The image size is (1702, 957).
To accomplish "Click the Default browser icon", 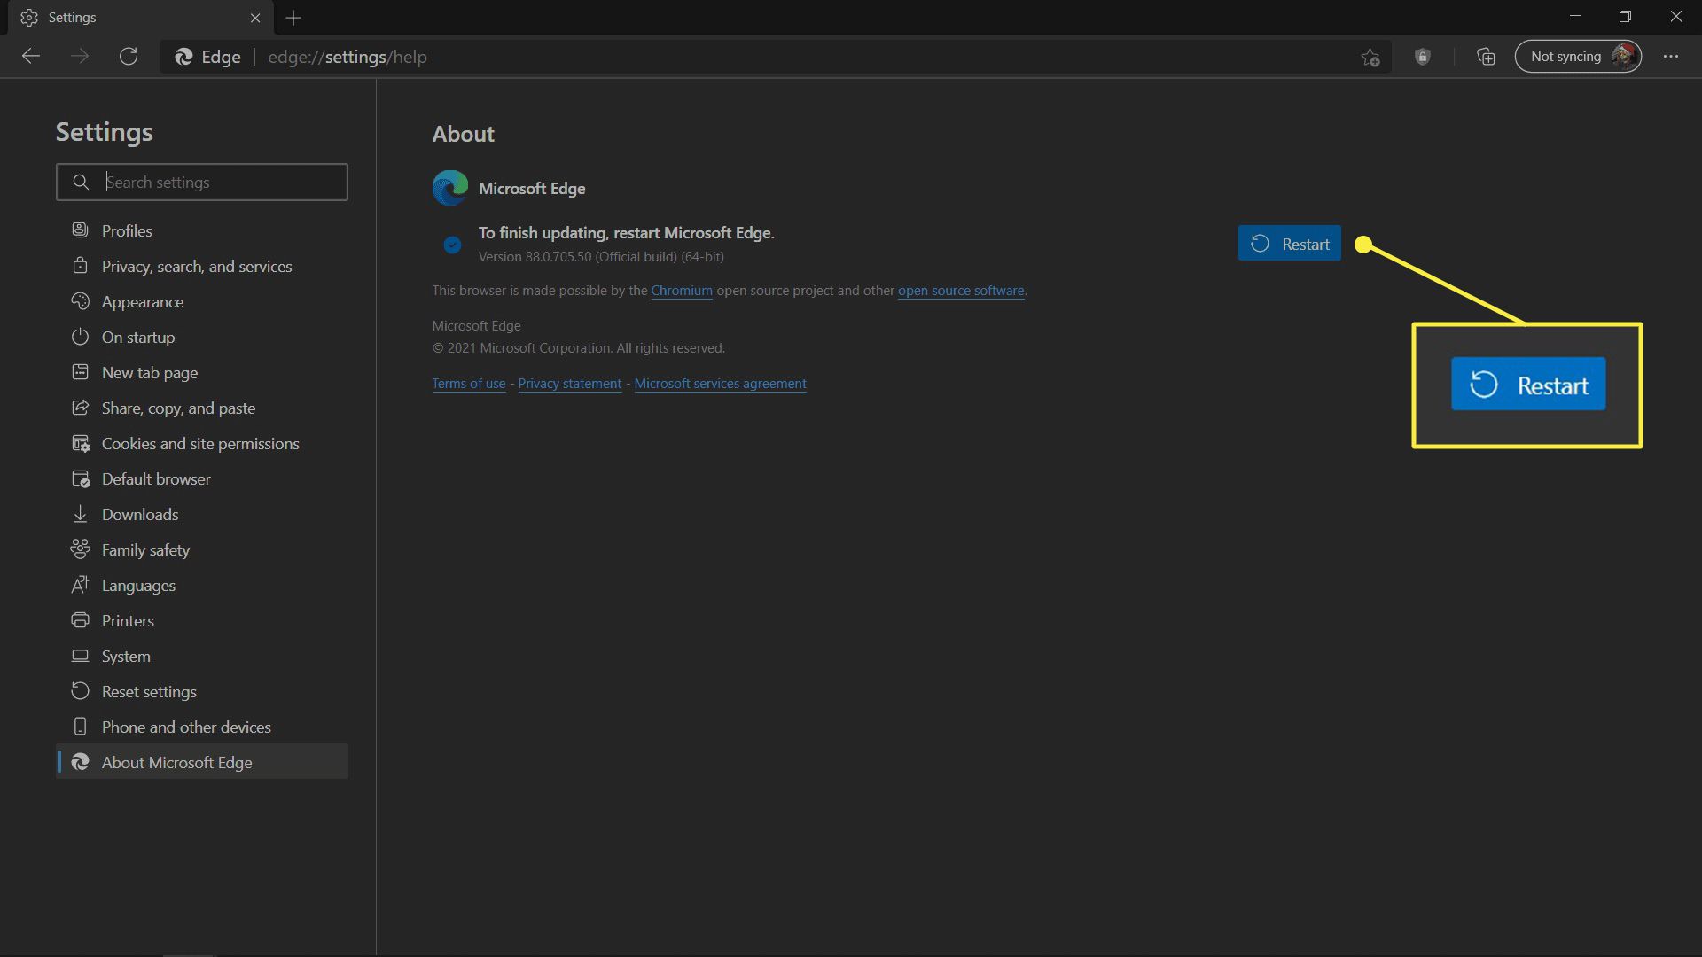I will tap(80, 478).
